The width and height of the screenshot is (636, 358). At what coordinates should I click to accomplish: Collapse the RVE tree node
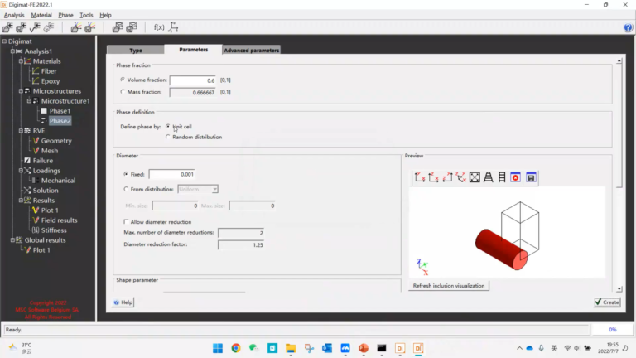[21, 131]
